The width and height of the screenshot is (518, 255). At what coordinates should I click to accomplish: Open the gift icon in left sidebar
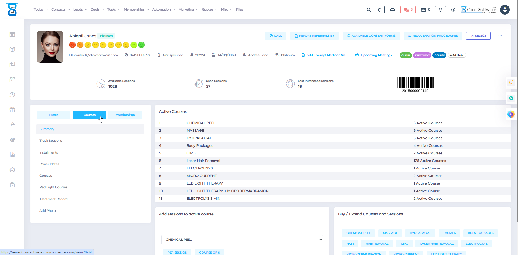pos(12,110)
